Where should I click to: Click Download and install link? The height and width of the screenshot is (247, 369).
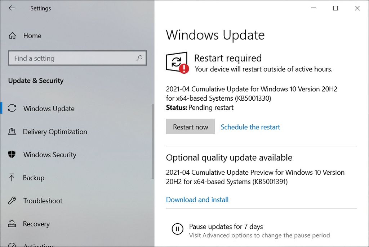(197, 200)
